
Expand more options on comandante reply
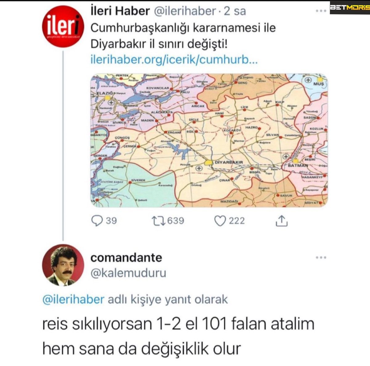point(321,258)
